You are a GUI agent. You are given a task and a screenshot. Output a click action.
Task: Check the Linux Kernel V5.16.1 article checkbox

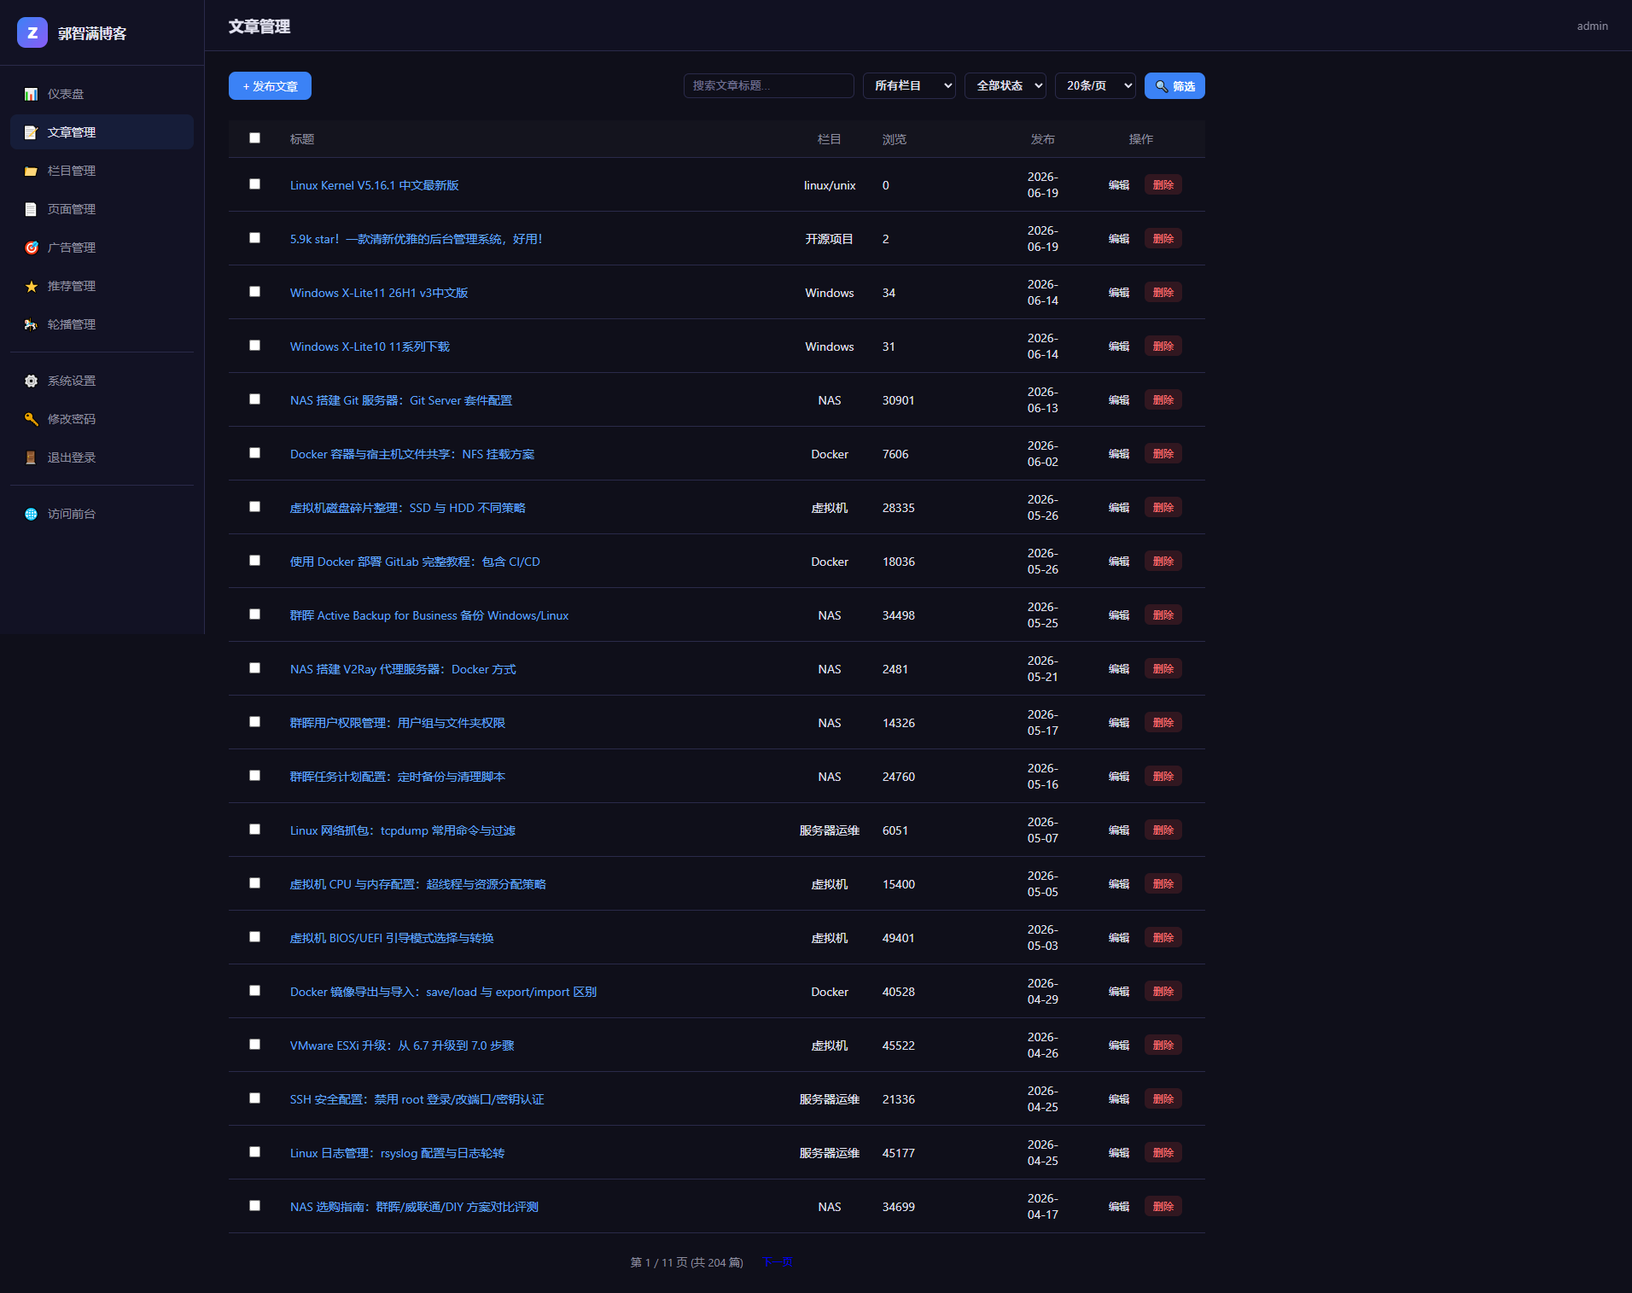[254, 184]
